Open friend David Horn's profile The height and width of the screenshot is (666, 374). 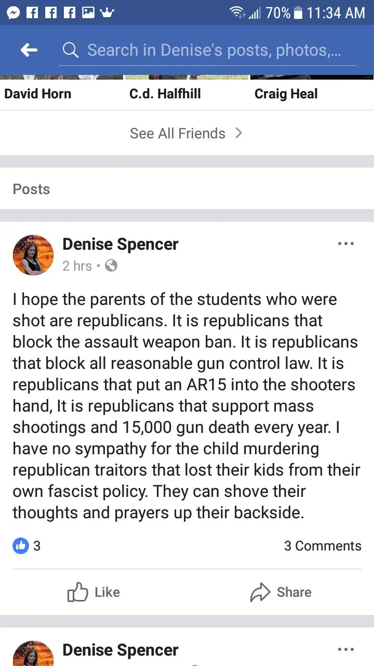(37, 94)
